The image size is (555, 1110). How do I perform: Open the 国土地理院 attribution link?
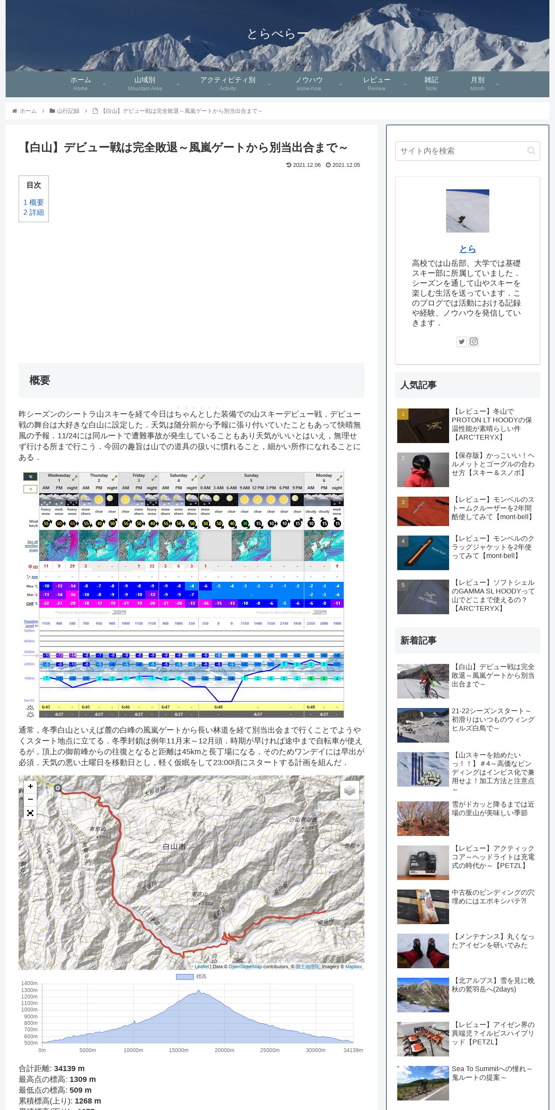click(307, 966)
